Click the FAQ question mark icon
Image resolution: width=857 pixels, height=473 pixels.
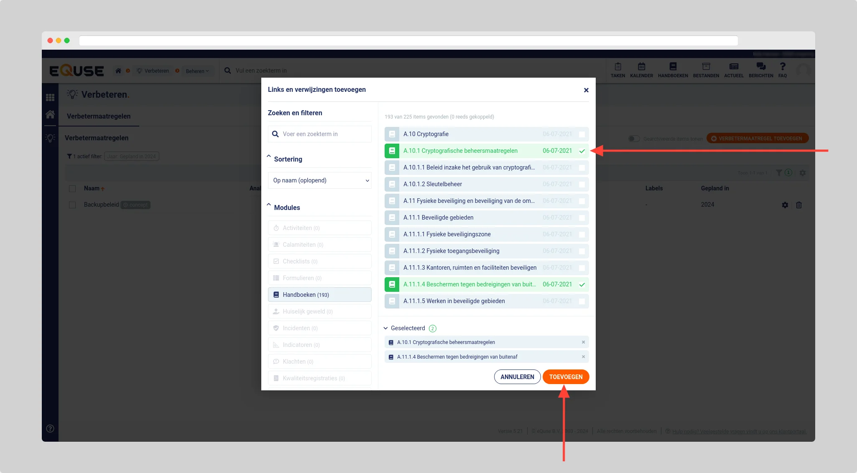pyautogui.click(x=782, y=67)
